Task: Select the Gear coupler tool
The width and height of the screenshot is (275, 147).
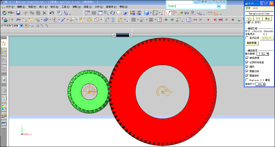Action: click(x=37, y=20)
